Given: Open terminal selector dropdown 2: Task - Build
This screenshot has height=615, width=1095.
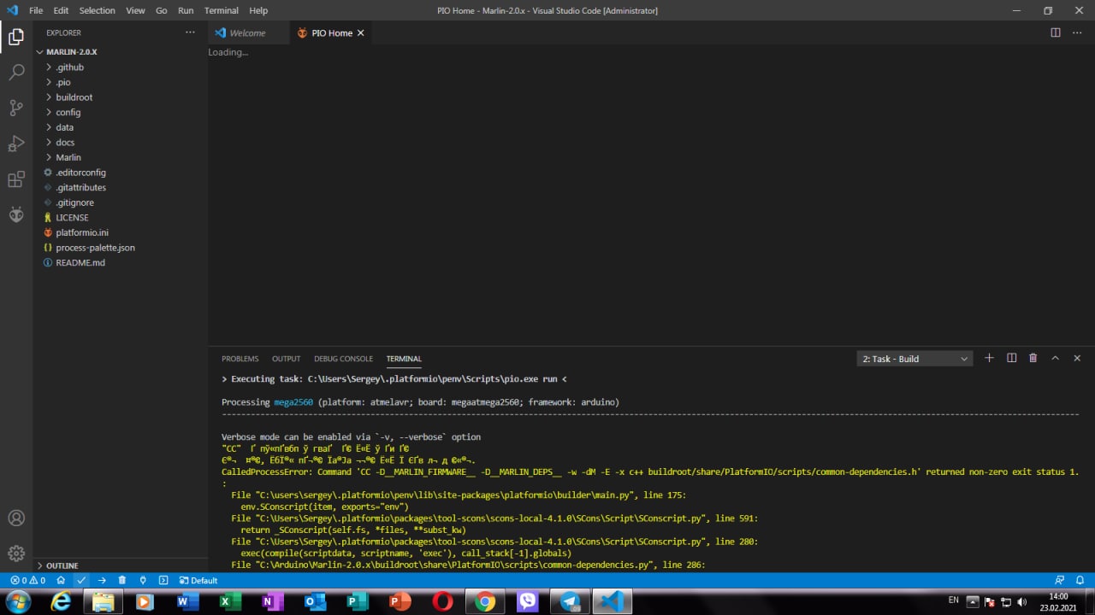Looking at the screenshot, I should coord(914,359).
